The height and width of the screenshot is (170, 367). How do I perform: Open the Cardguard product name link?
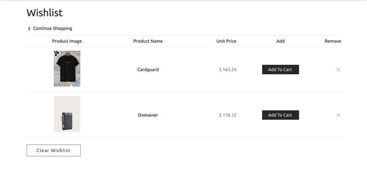[x=148, y=69]
